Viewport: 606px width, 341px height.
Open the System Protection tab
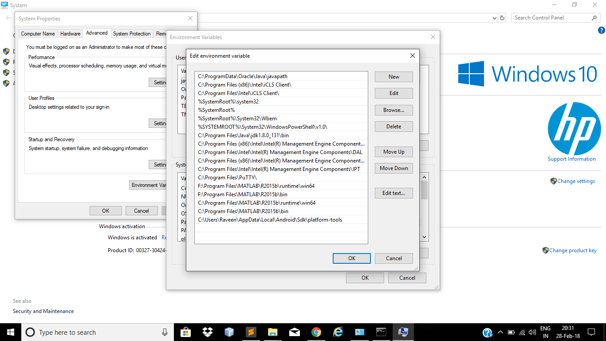pos(132,34)
